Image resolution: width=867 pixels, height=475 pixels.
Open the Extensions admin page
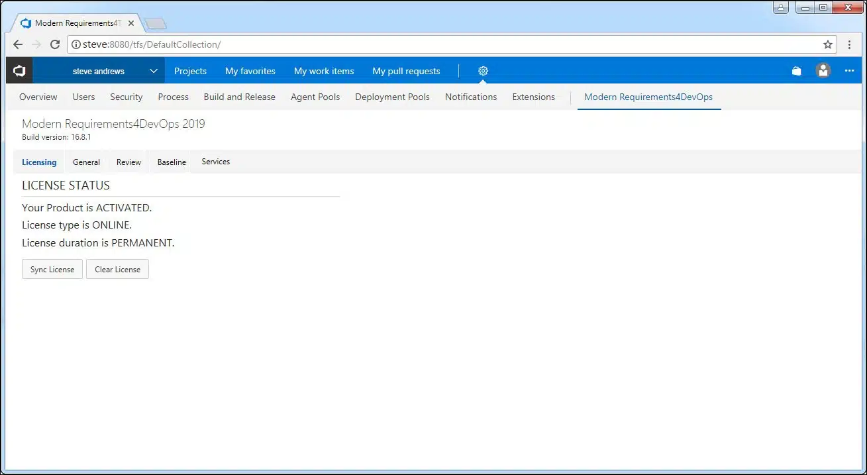[533, 97]
